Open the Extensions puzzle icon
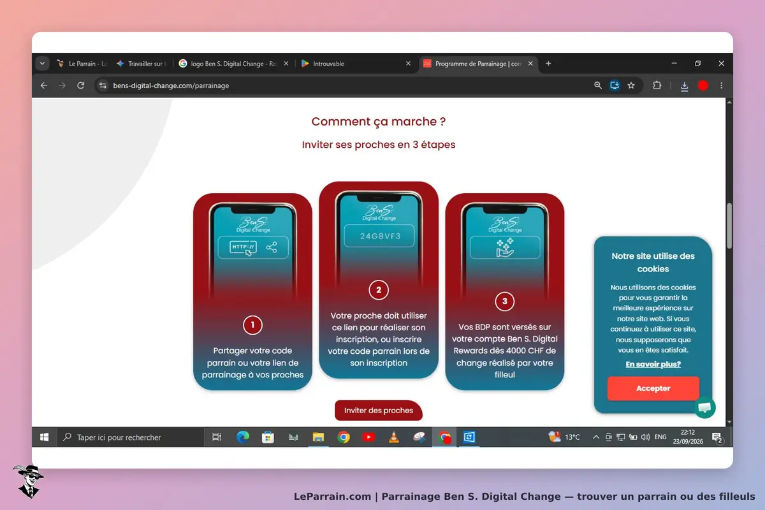765x510 pixels. point(657,85)
